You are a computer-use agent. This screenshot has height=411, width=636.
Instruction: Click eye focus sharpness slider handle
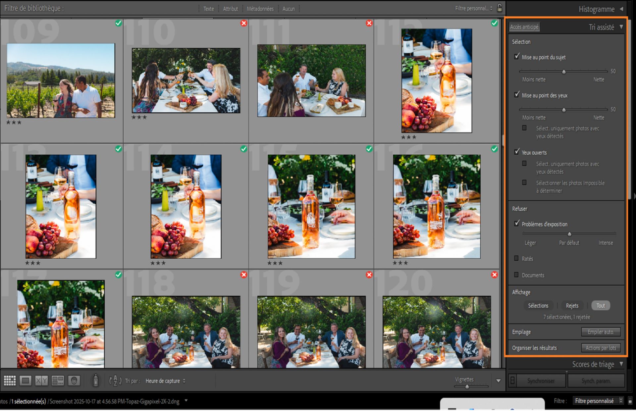pos(564,110)
